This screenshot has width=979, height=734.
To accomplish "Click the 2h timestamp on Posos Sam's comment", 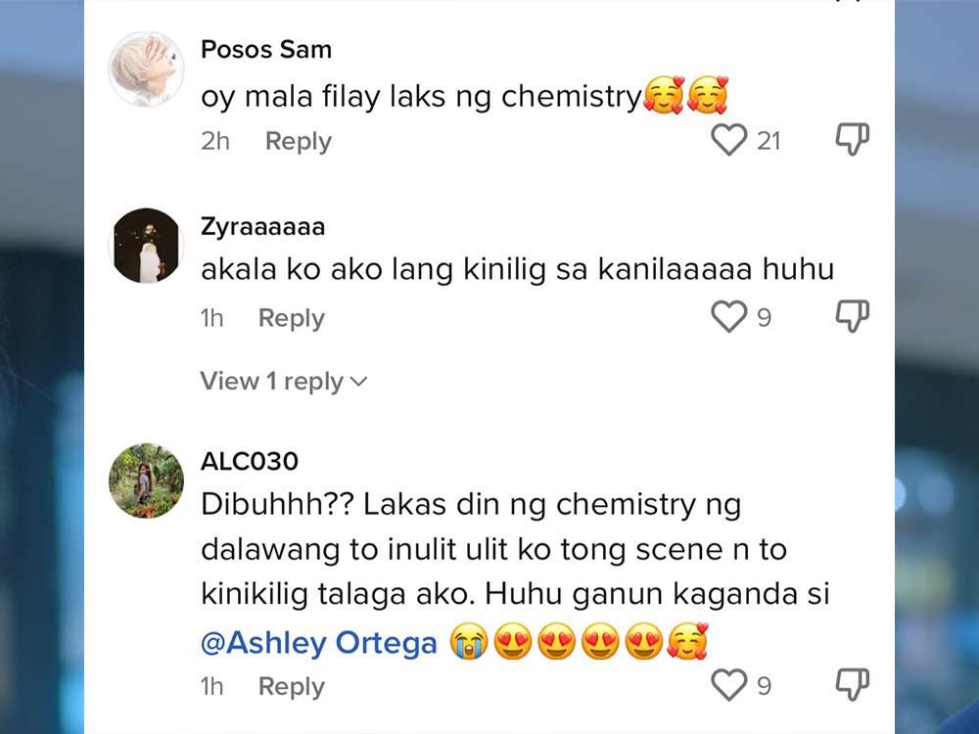I will tap(214, 140).
